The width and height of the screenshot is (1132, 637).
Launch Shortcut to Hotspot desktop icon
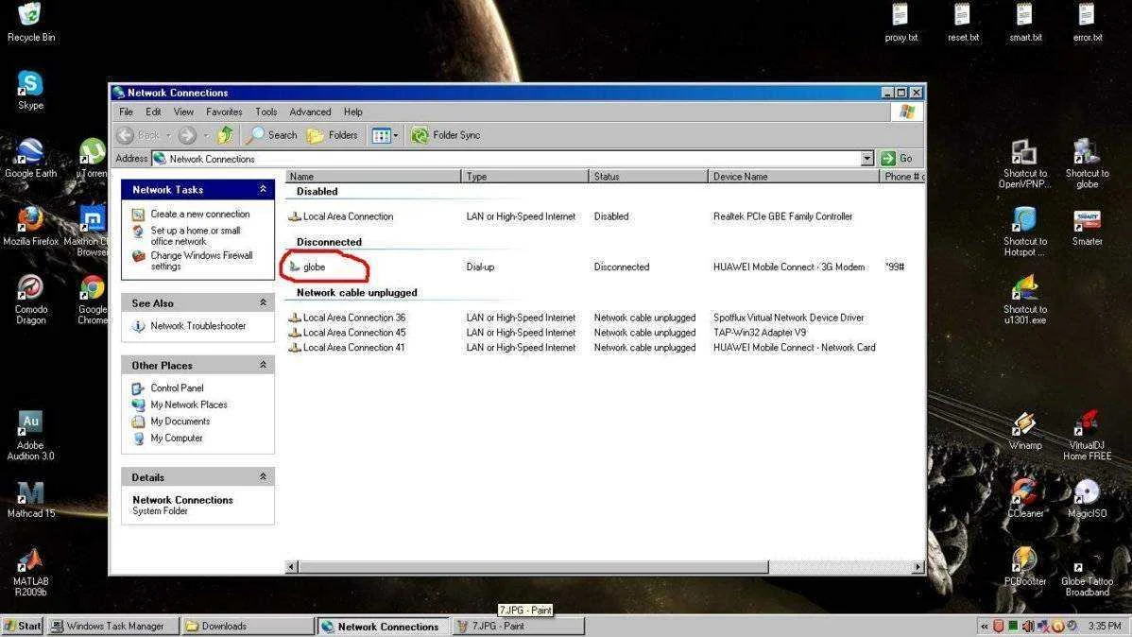pos(1024,232)
